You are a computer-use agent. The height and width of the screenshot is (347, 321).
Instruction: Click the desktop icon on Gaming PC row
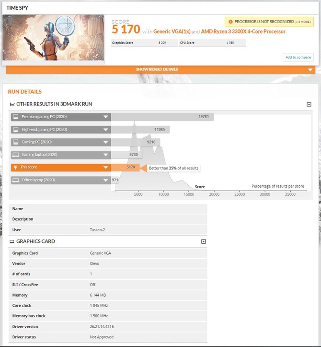16,142
